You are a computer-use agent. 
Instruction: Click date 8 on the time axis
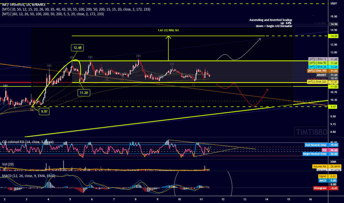coord(135,199)
